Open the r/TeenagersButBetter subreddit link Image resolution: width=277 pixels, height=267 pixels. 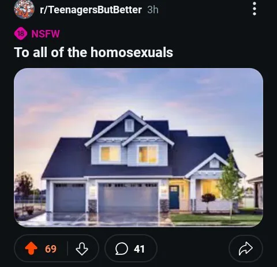(91, 10)
